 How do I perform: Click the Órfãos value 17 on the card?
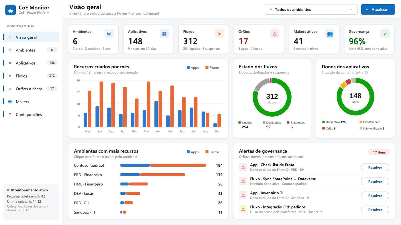243,41
